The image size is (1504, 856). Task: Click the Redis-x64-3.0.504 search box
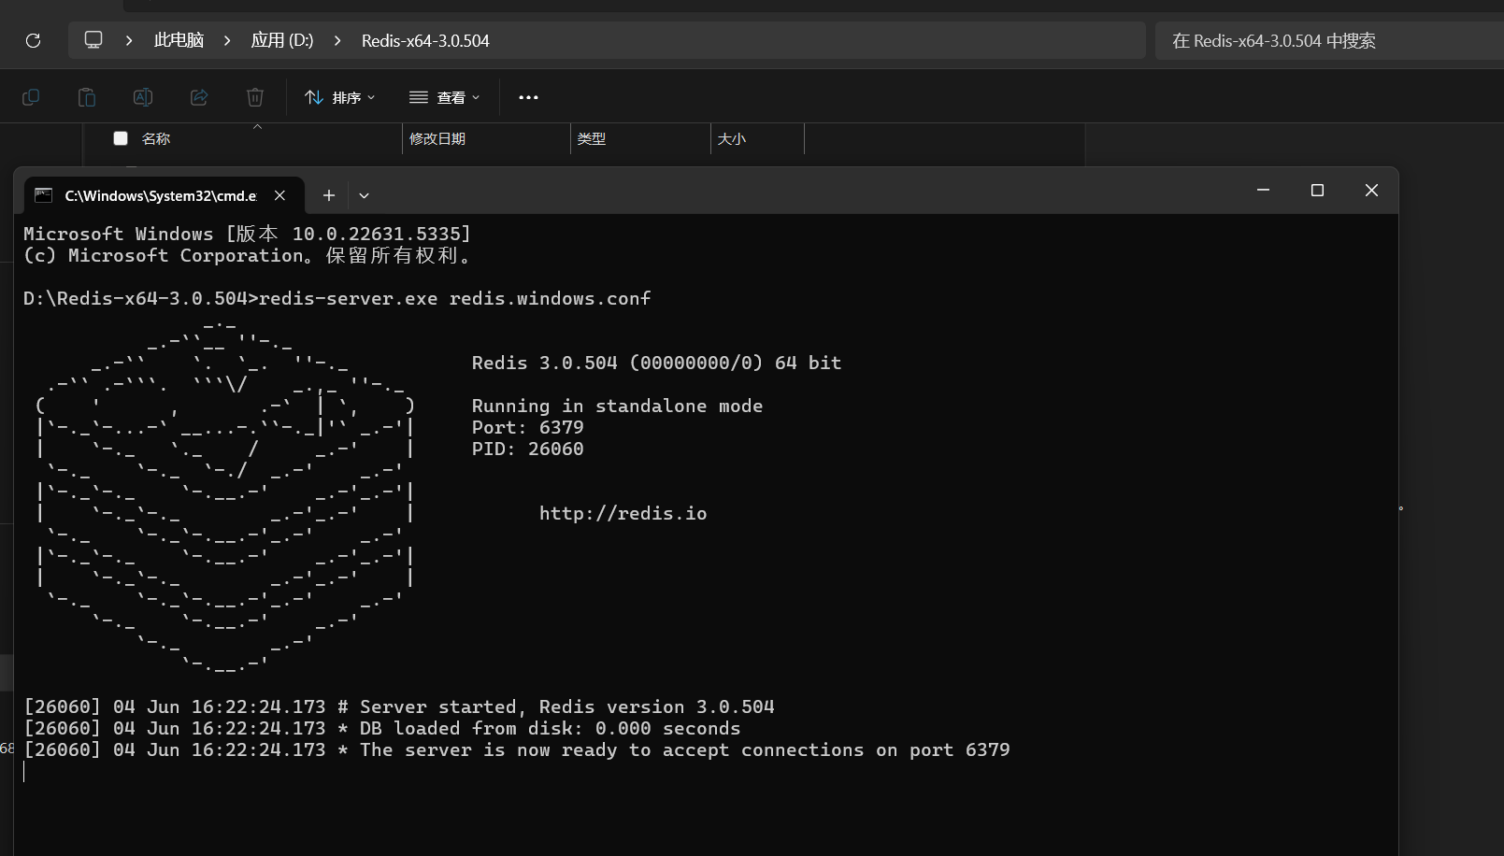point(1327,40)
